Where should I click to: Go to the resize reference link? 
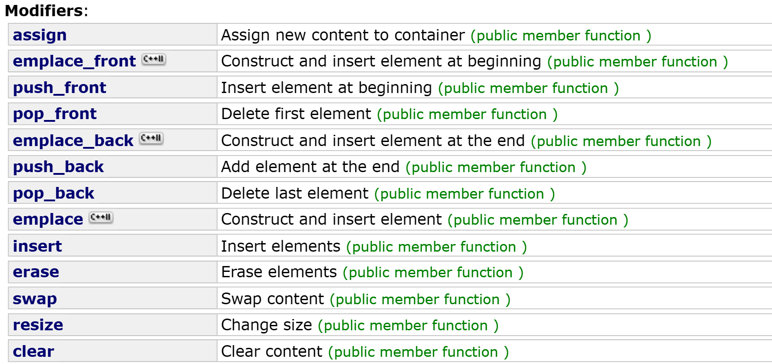pyautogui.click(x=38, y=325)
